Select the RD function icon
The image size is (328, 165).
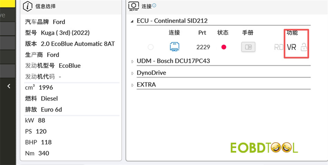(278, 47)
